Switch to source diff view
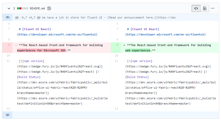 pyautogui.click(x=196, y=8)
